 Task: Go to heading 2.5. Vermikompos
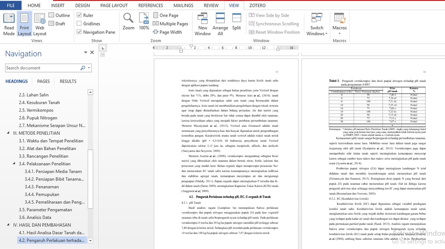(x=36, y=110)
